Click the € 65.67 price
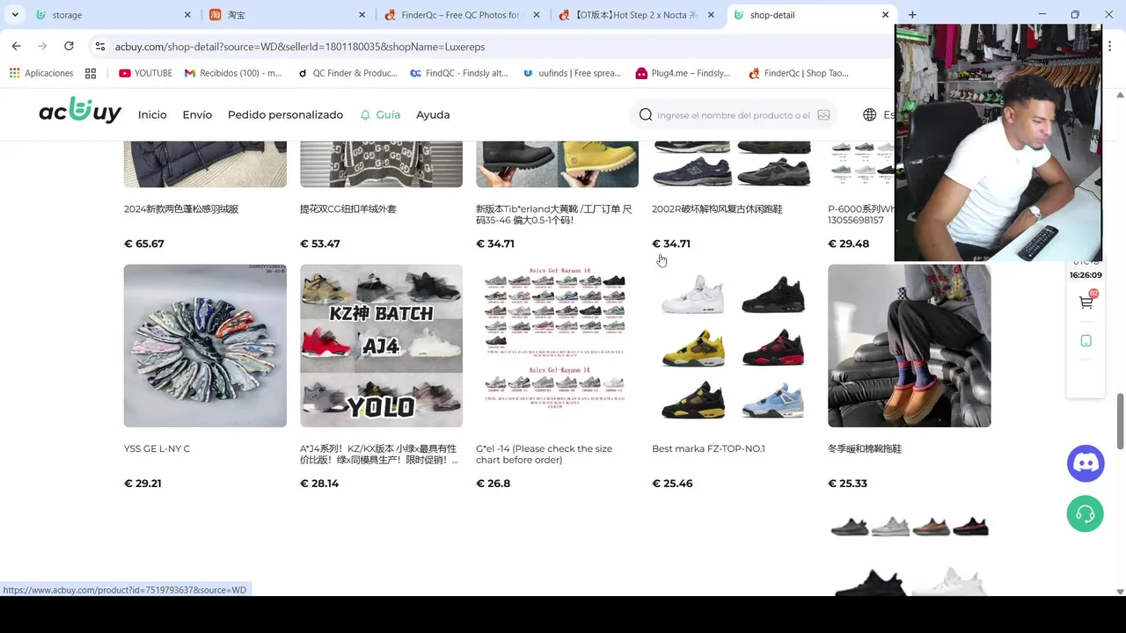 point(144,244)
